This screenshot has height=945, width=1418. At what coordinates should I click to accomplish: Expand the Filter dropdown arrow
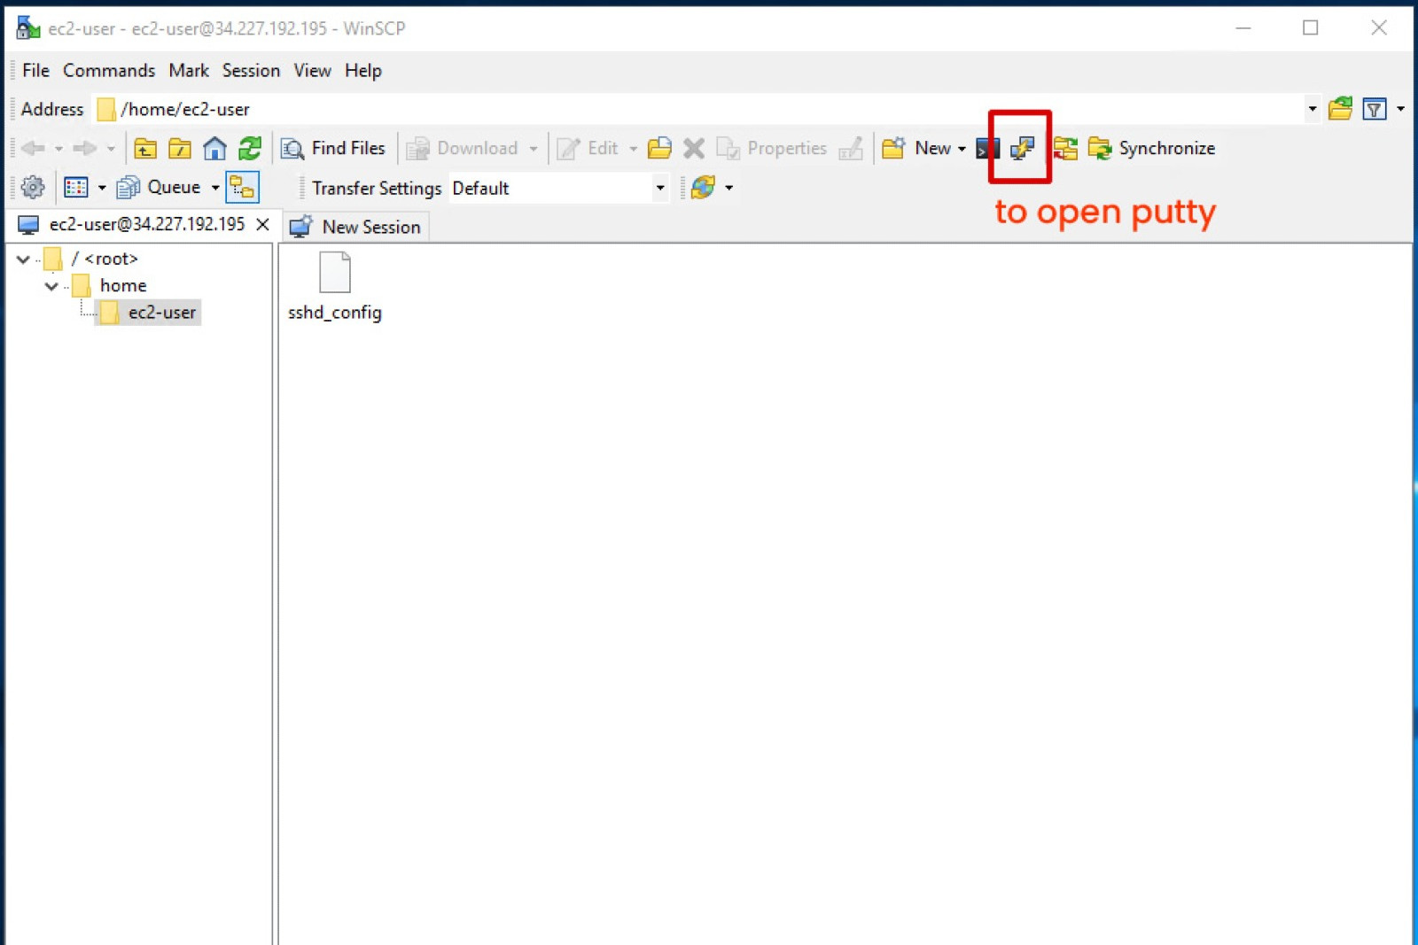tap(1401, 109)
